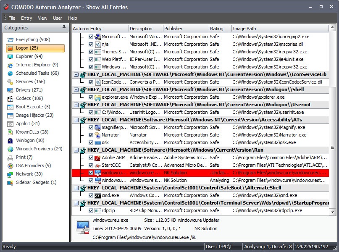339x252 pixels.
Task: Click the scrollbar up arrow
Action: (x=332, y=27)
